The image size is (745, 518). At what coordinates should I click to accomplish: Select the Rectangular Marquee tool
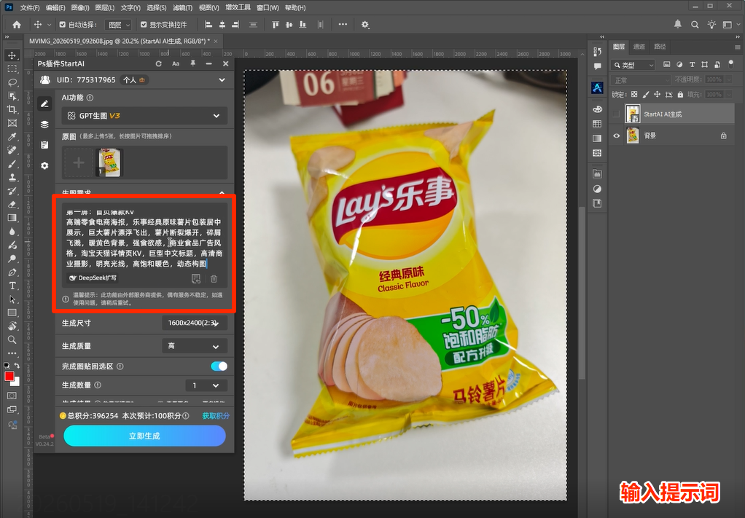[12, 68]
